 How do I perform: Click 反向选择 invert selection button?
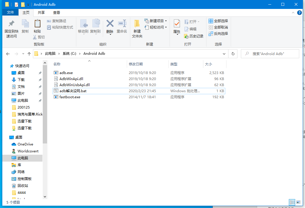[x=218, y=34]
